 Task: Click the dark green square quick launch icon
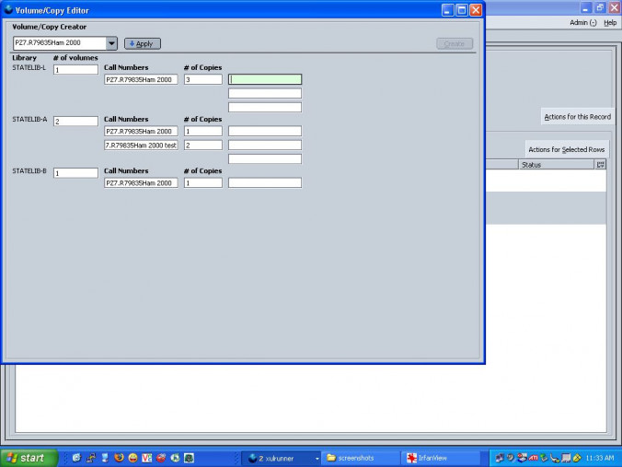[x=190, y=458]
